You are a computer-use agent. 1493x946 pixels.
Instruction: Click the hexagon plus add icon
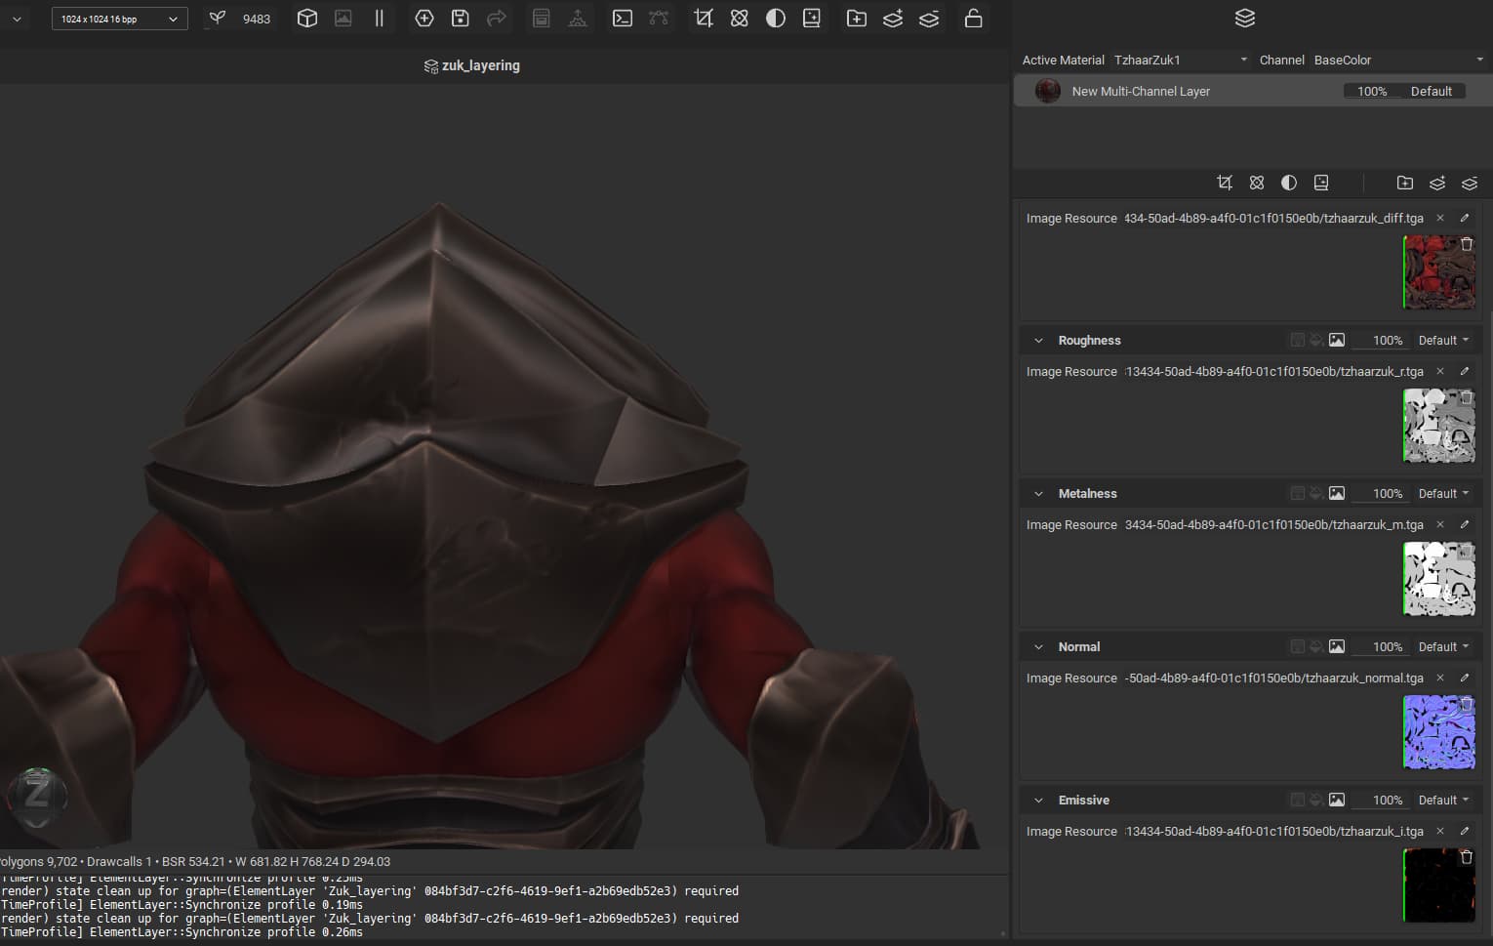[424, 19]
